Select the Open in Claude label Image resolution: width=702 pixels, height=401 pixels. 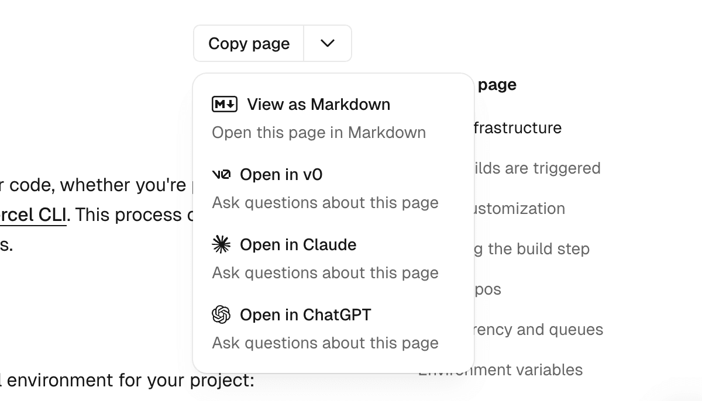pos(298,244)
